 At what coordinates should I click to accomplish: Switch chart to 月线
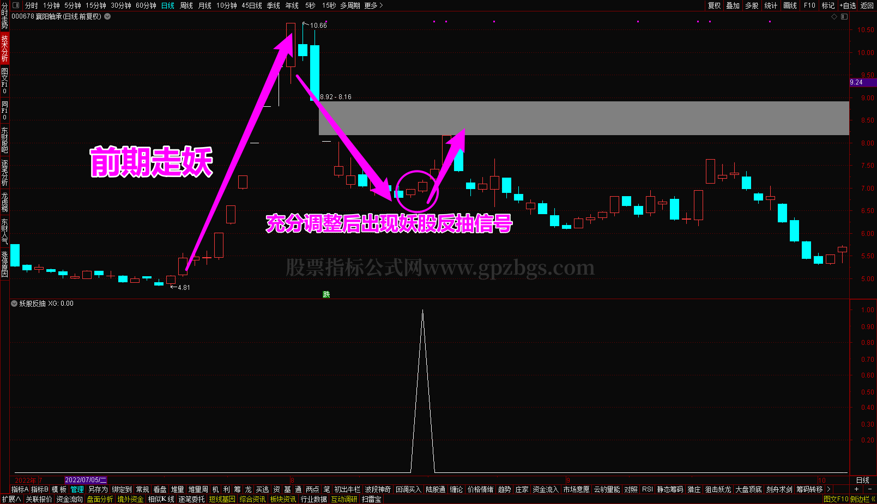pyautogui.click(x=205, y=5)
